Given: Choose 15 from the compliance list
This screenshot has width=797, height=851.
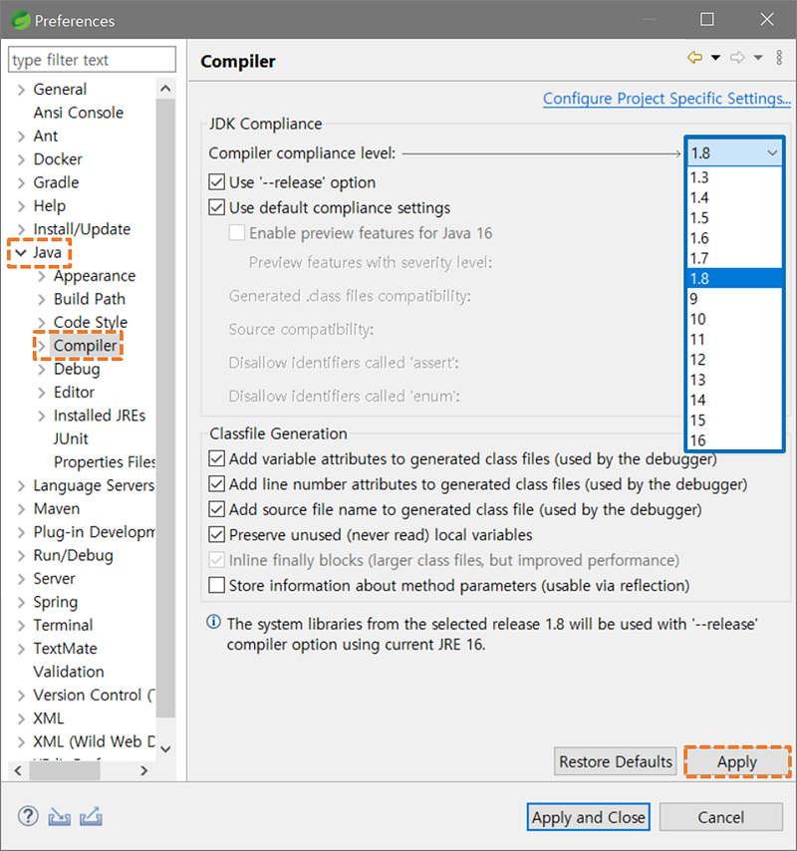Looking at the screenshot, I should point(734,421).
